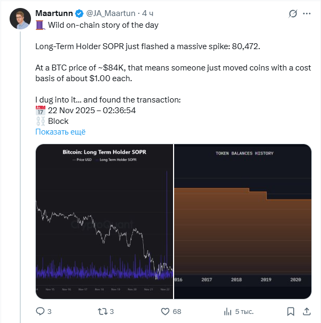Viewport: 321px width, 323px height.
Task: Click the "5 тыс." views count
Action: [245, 311]
